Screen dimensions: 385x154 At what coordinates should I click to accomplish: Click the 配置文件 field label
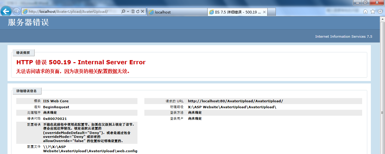(x=34, y=147)
